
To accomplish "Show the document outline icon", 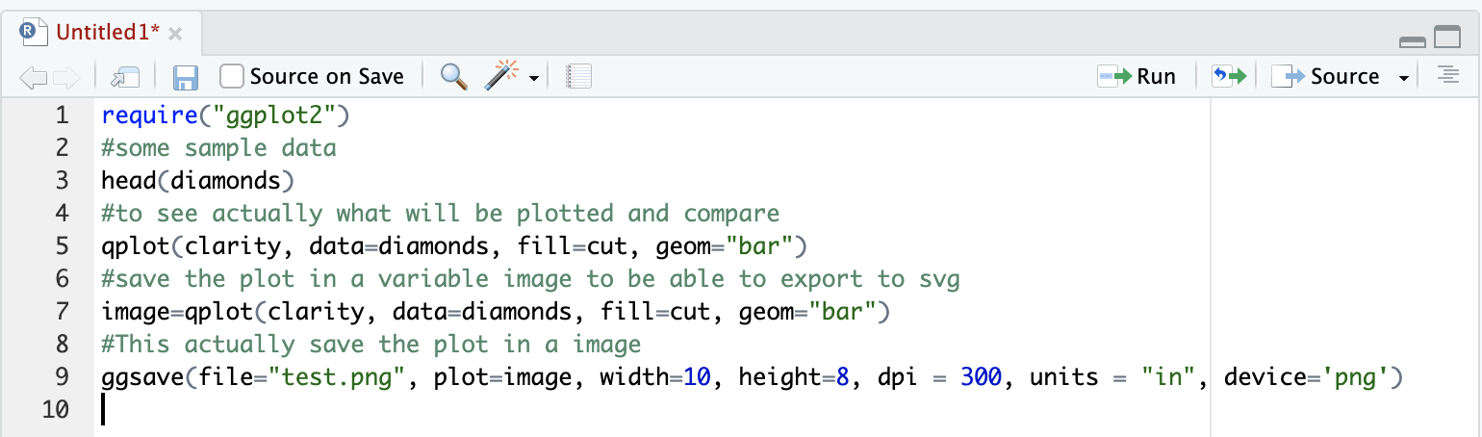I will tap(1448, 73).
